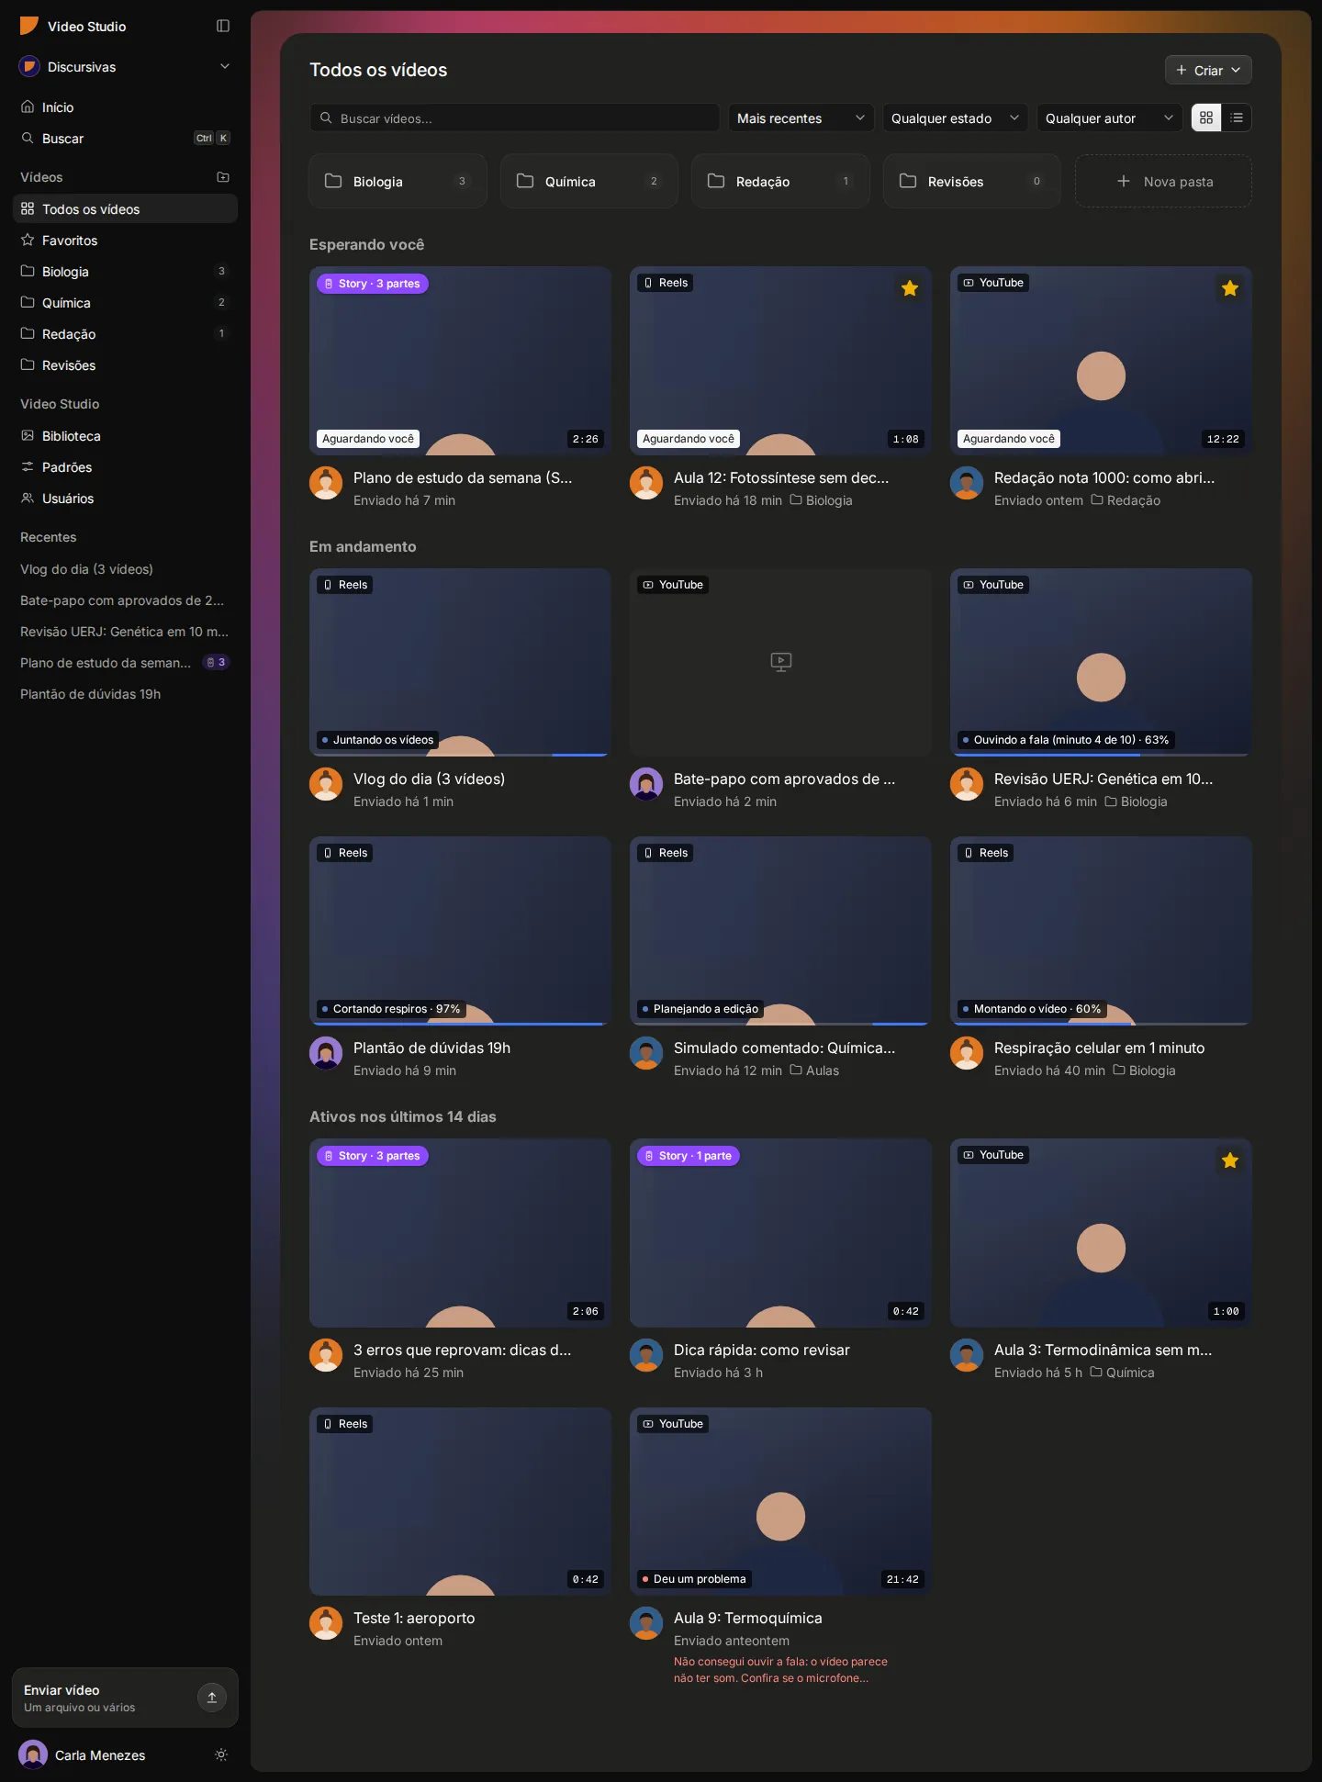Open the Qualquer estado filter dropdown
The width and height of the screenshot is (1322, 1782).
point(955,118)
